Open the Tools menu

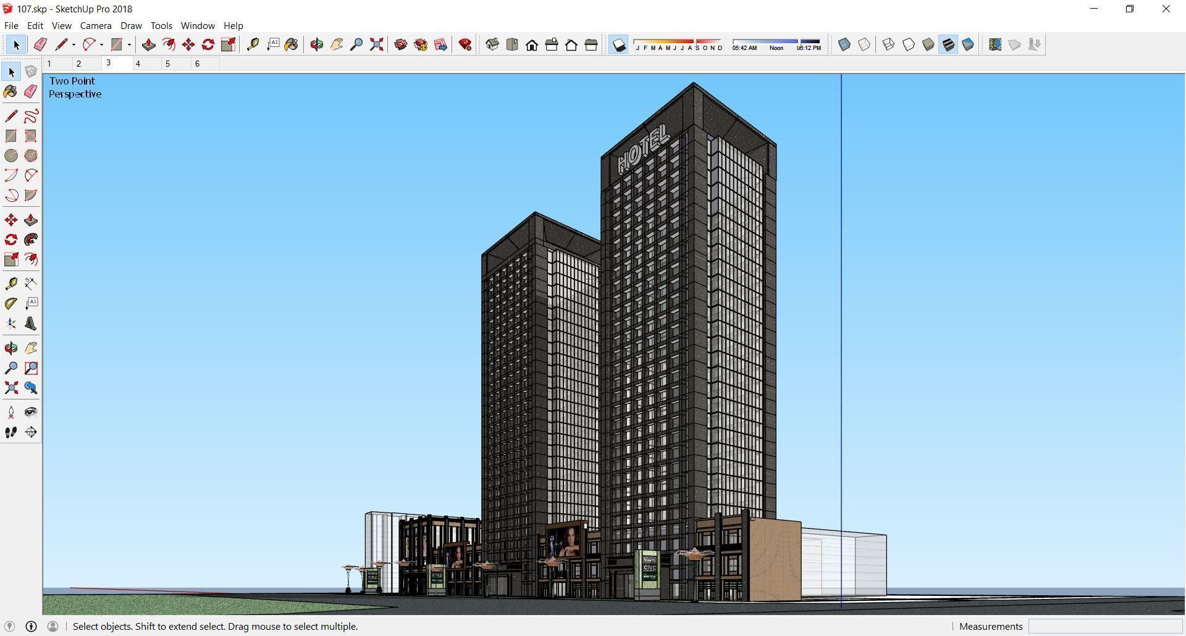tap(161, 26)
